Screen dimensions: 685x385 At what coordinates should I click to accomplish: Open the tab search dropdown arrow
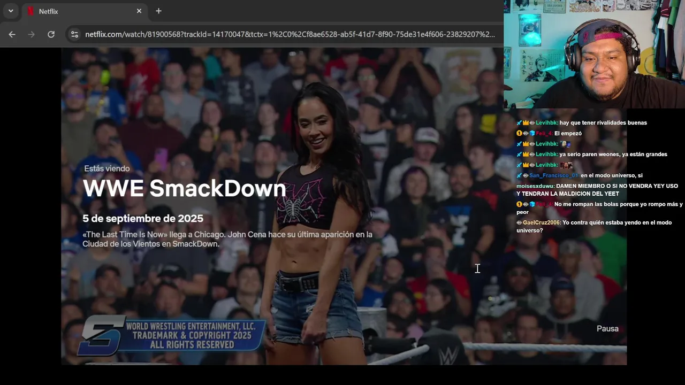coord(11,11)
